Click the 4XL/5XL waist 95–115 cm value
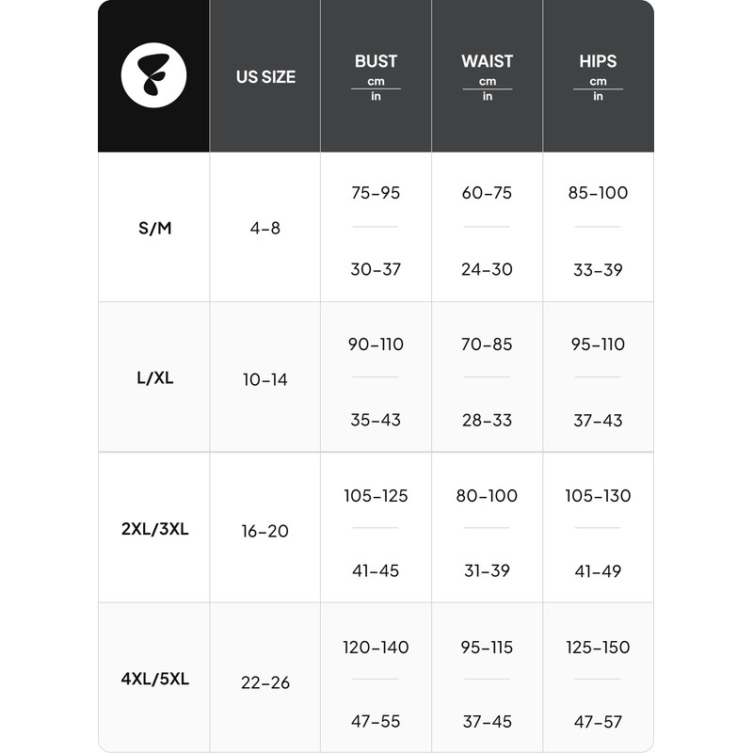Image resolution: width=753 pixels, height=753 pixels. coord(487,648)
